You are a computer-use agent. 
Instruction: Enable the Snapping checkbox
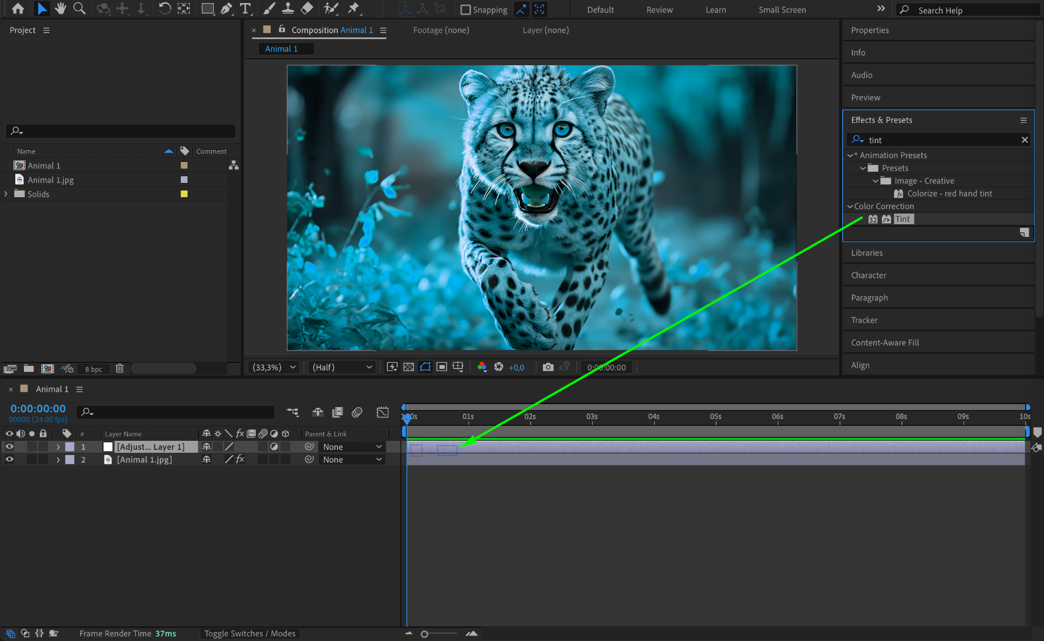click(x=465, y=10)
